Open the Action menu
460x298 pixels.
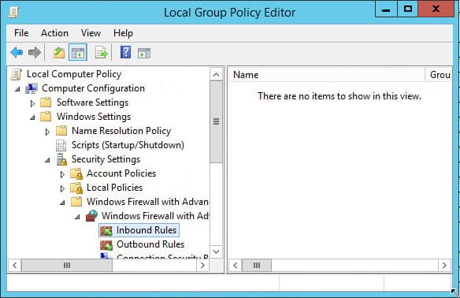(54, 33)
